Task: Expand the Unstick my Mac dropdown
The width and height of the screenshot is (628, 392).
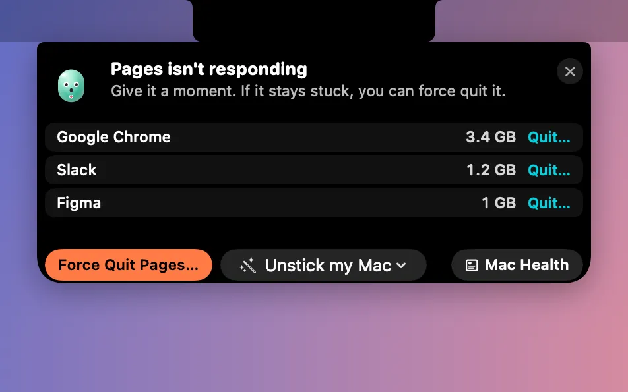Action: [x=323, y=266]
